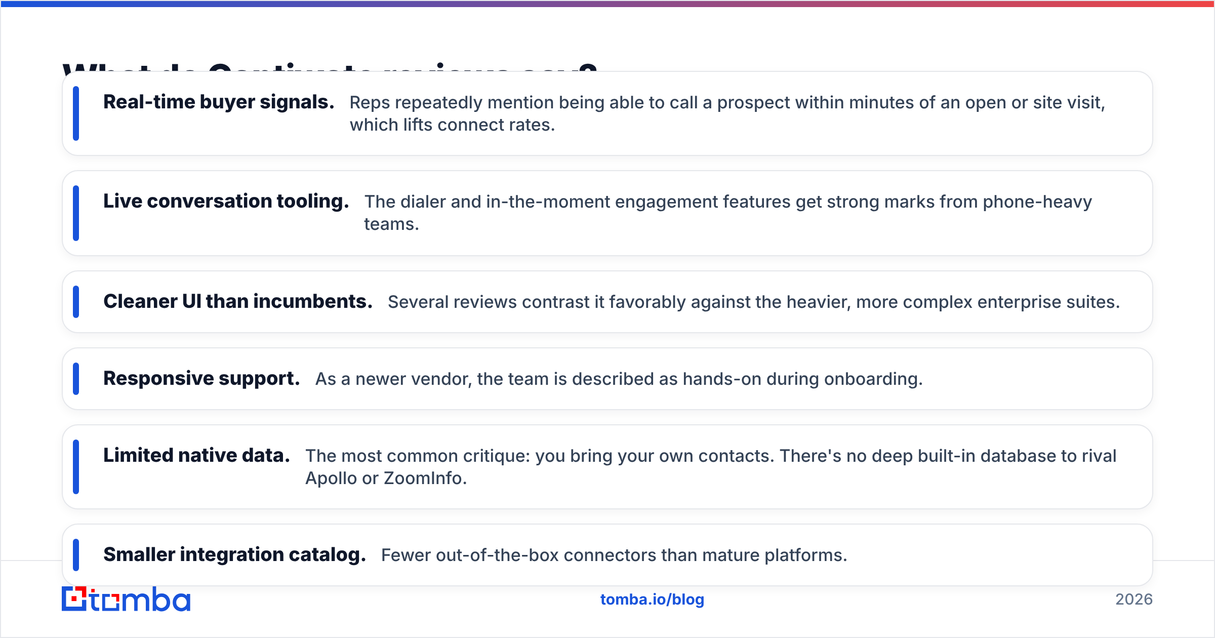Screen dimensions: 1215x638
Task: Click the tomba logo icon
Action: (x=126, y=599)
